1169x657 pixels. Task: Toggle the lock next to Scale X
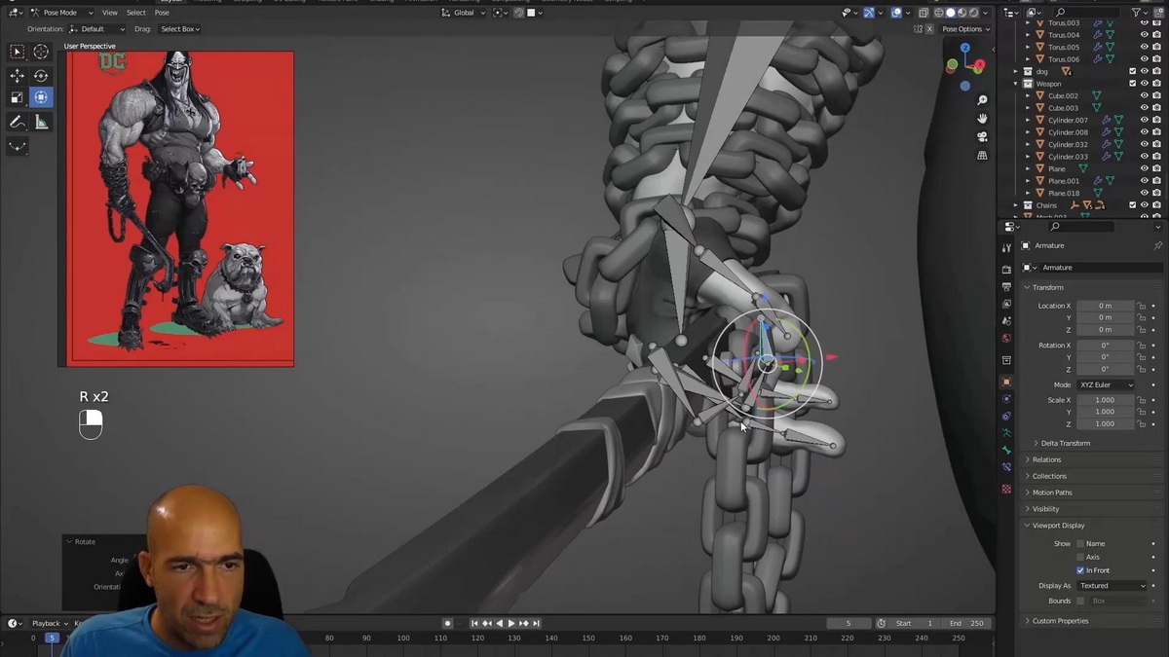(x=1142, y=400)
